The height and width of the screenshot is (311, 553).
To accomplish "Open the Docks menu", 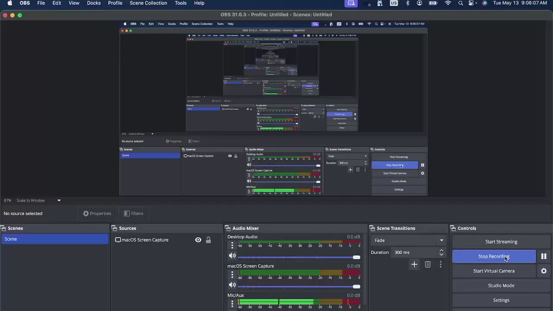I will tap(94, 3).
